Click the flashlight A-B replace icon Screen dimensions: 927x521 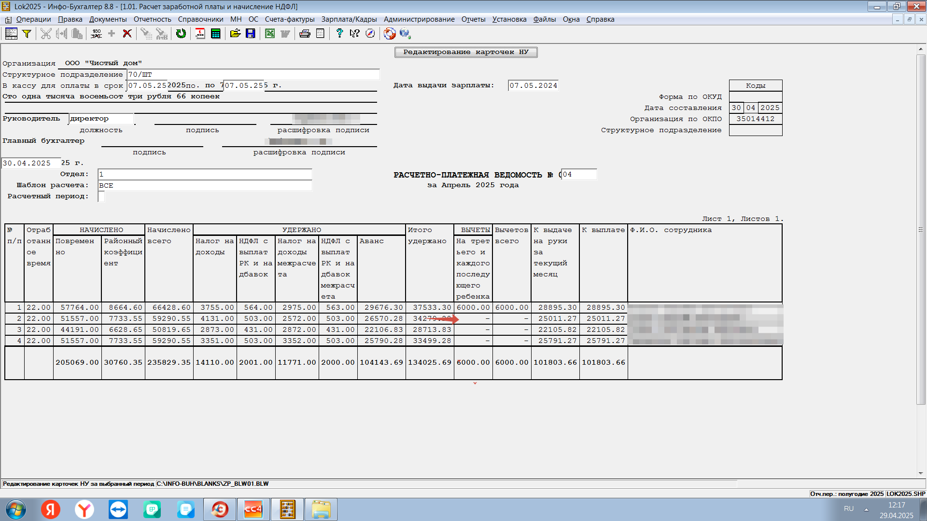click(162, 33)
